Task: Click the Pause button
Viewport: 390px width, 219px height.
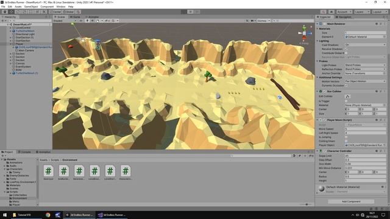Action: [x=190, y=12]
